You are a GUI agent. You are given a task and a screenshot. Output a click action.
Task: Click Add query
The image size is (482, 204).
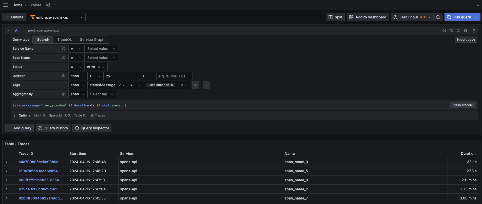(x=19, y=128)
